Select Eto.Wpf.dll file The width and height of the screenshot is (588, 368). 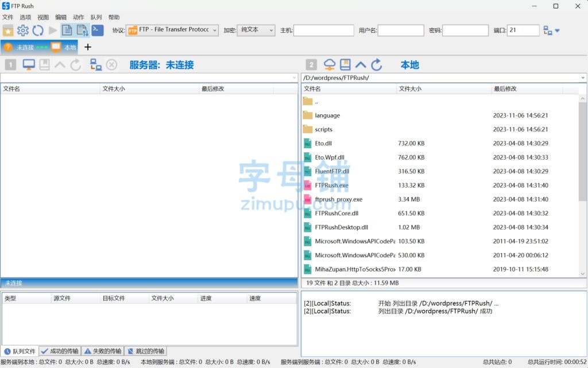[440, 157]
